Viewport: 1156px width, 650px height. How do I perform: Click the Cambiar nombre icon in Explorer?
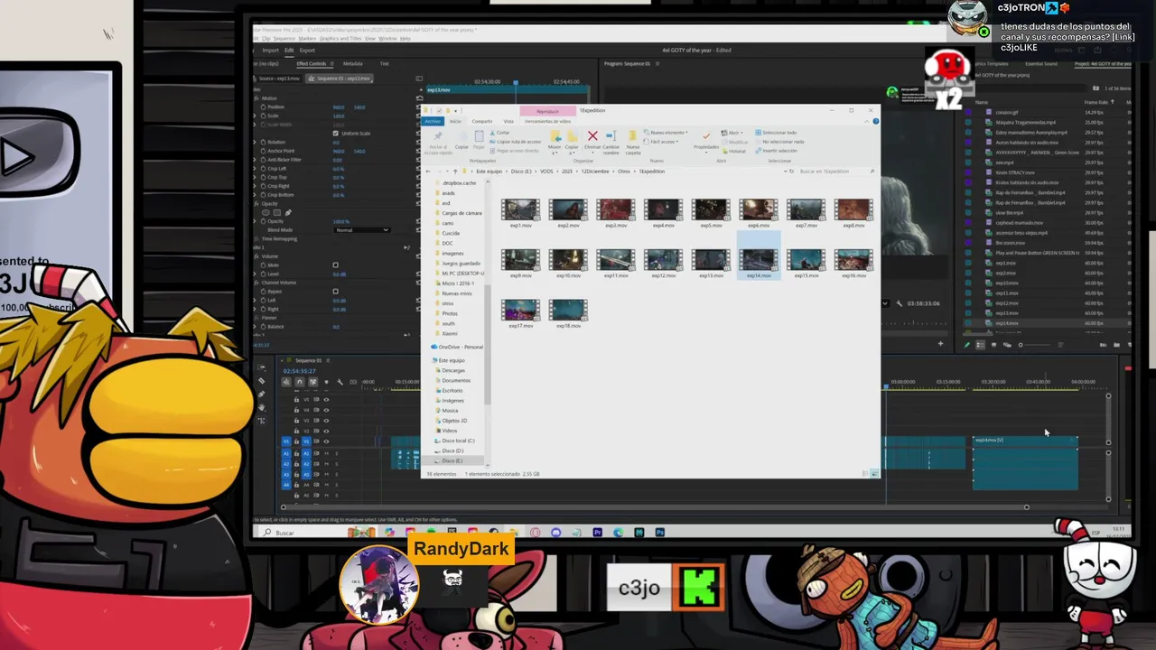pyautogui.click(x=611, y=136)
